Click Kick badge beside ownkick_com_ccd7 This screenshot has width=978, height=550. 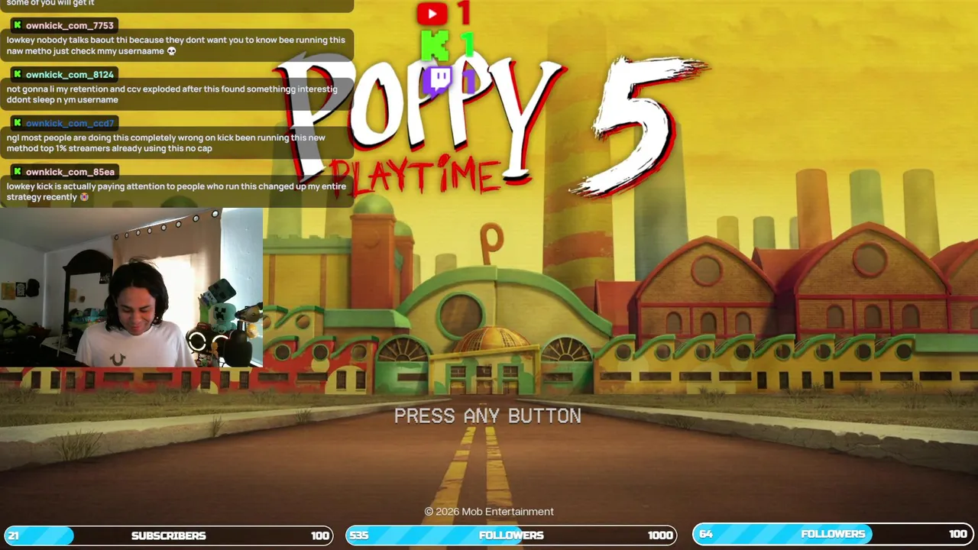point(17,123)
